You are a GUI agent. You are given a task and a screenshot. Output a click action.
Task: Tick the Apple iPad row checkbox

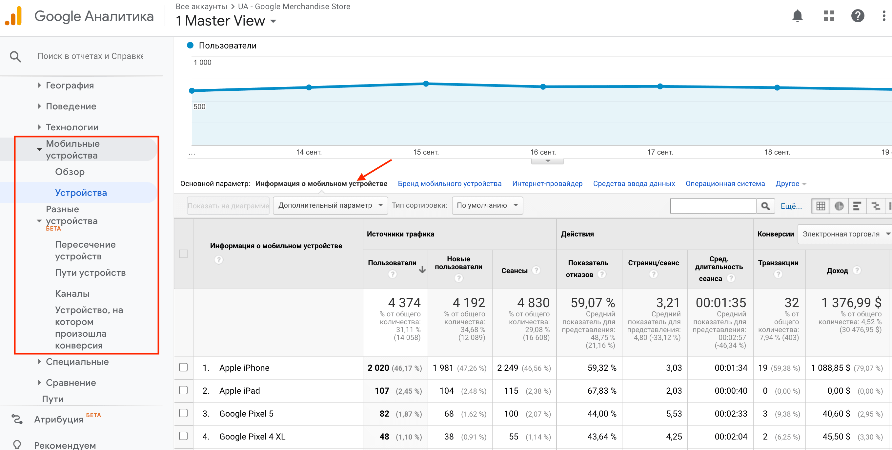183,390
